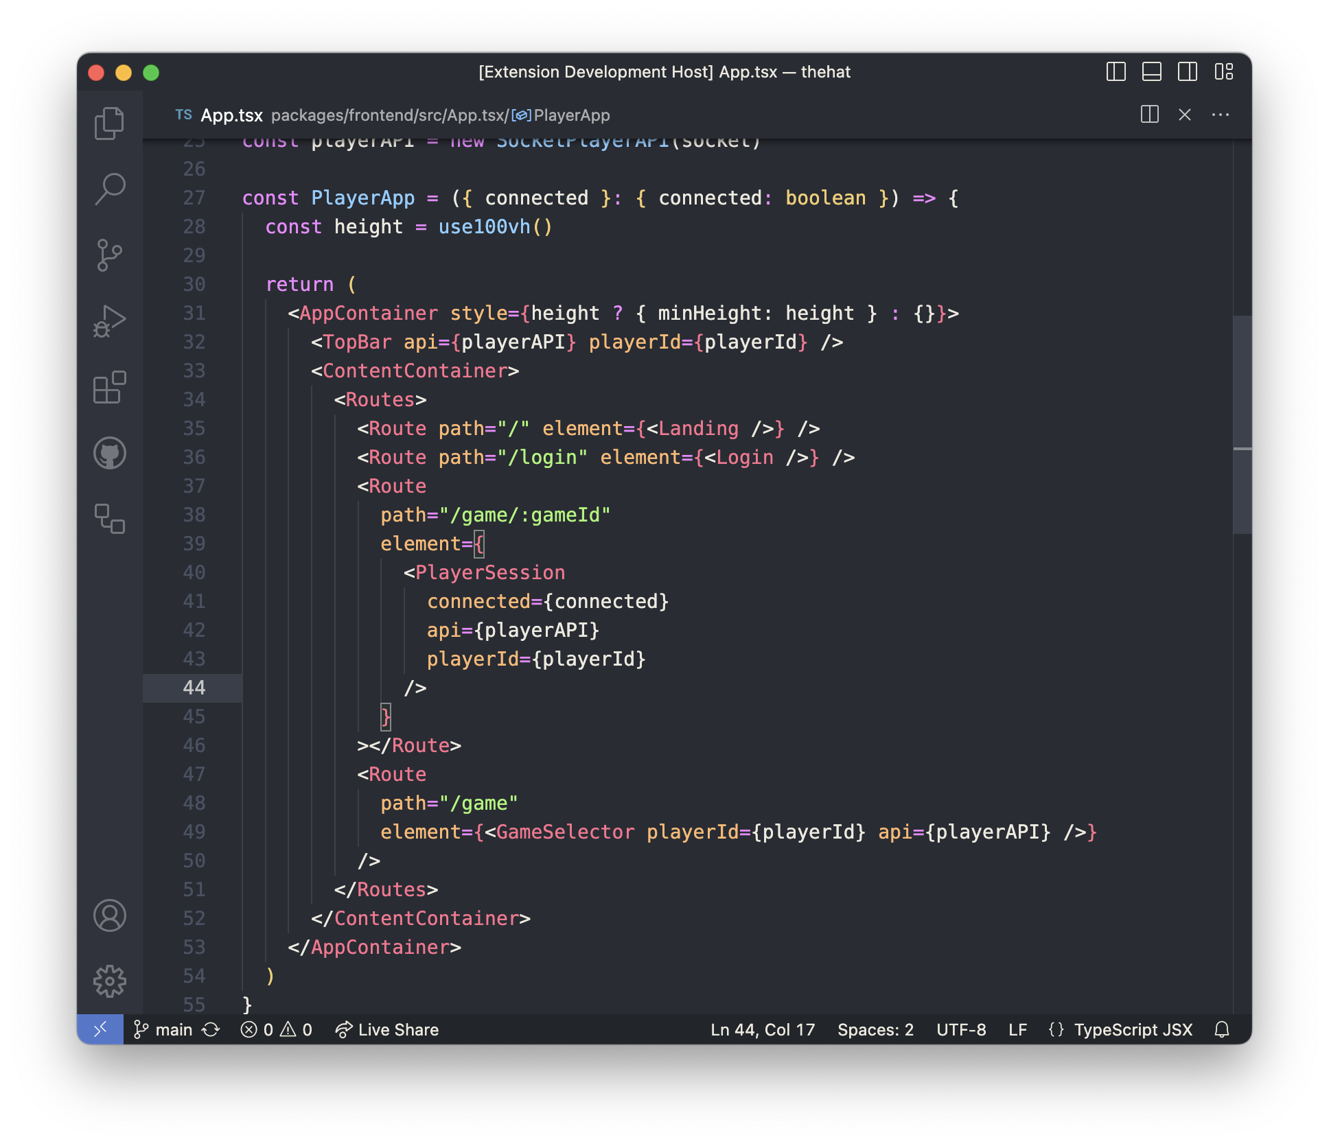Open the editor More Actions menu
The height and width of the screenshot is (1146, 1329).
pyautogui.click(x=1220, y=115)
